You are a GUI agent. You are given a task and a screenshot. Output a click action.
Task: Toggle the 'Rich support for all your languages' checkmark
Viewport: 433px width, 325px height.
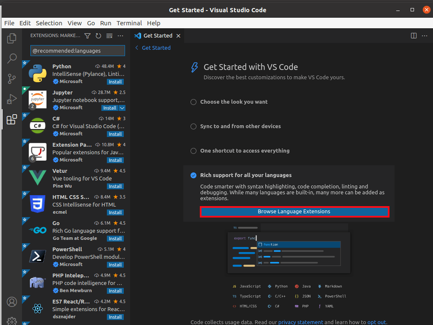[x=193, y=175]
